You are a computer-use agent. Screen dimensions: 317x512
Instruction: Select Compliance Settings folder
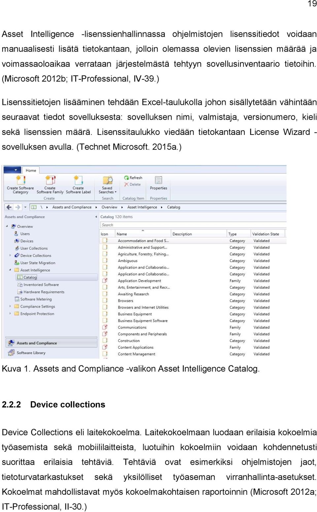[x=38, y=307]
